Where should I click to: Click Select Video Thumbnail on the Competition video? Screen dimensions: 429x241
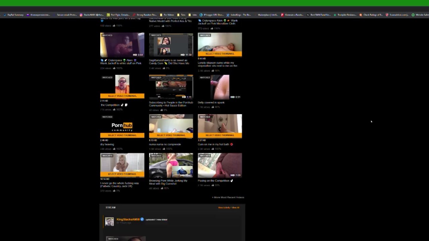(x=122, y=96)
